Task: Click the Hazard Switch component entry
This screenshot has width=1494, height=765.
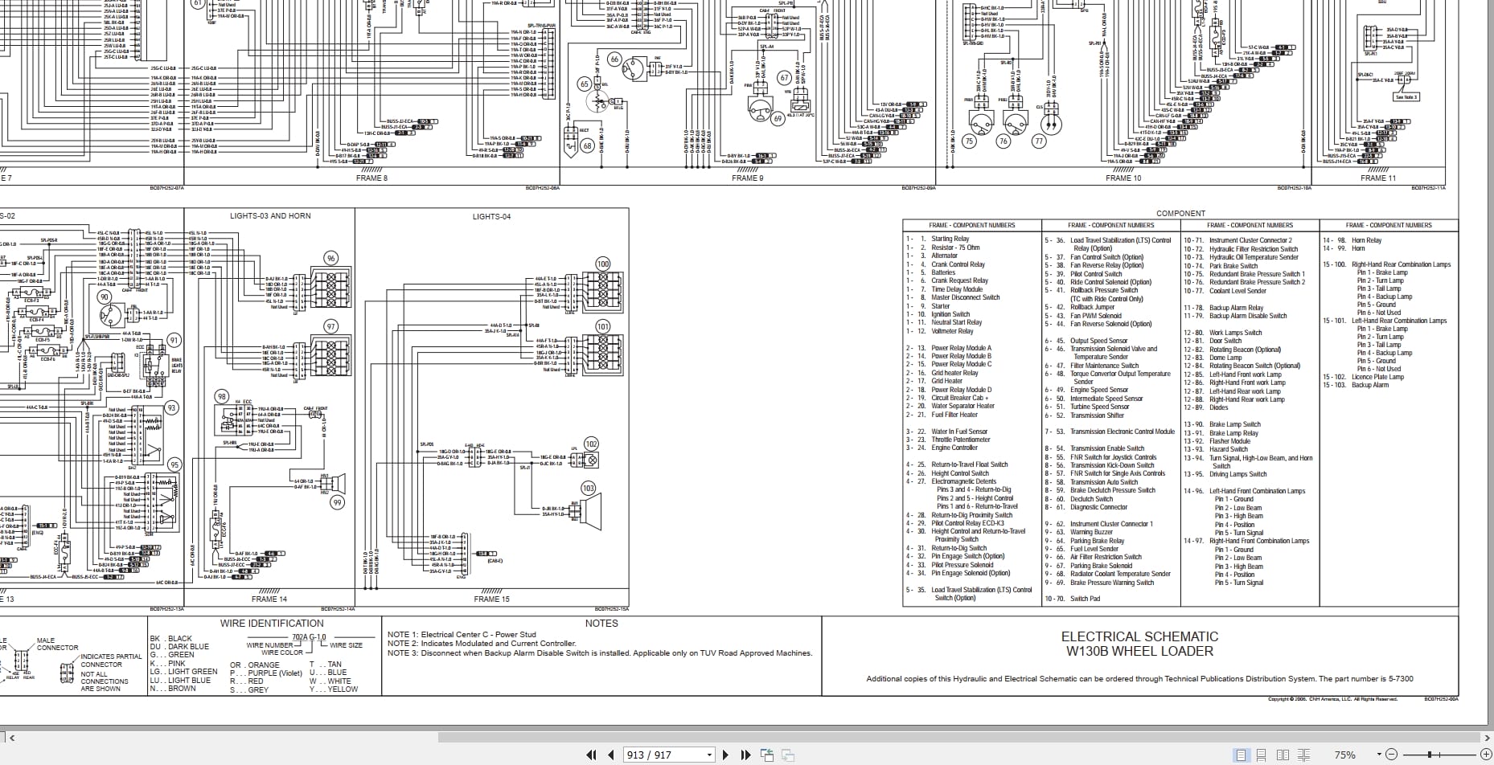Action: pos(1216,449)
